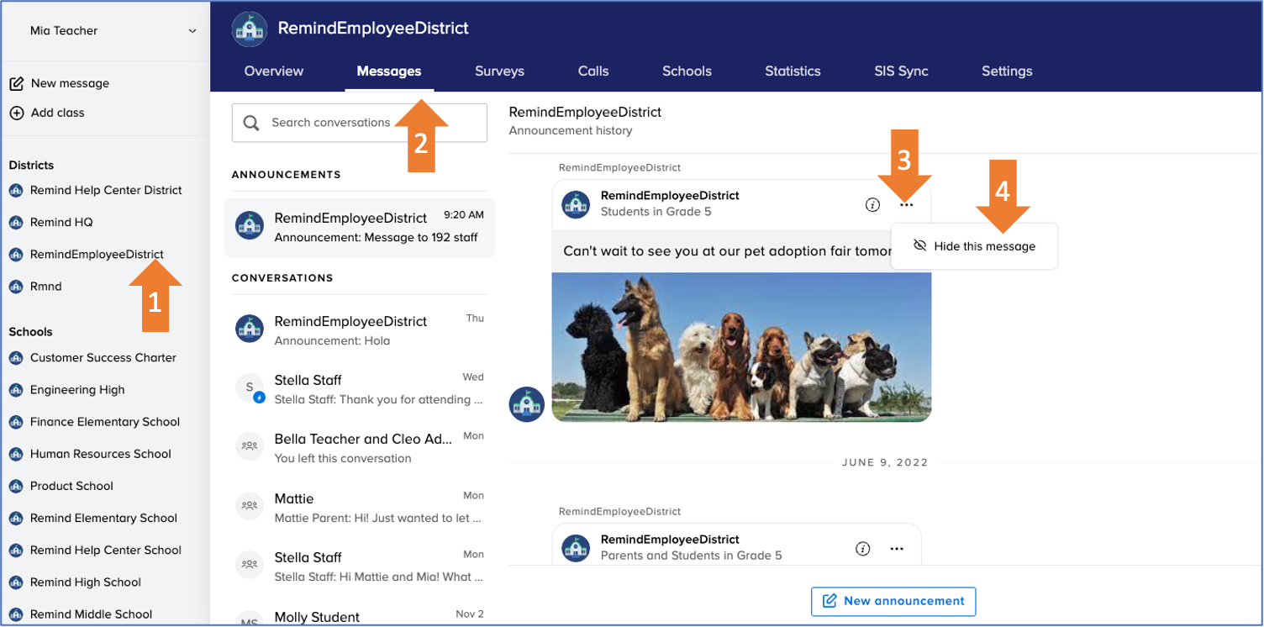This screenshot has width=1264, height=627.
Task: Go to the Schools tab
Action: (687, 71)
